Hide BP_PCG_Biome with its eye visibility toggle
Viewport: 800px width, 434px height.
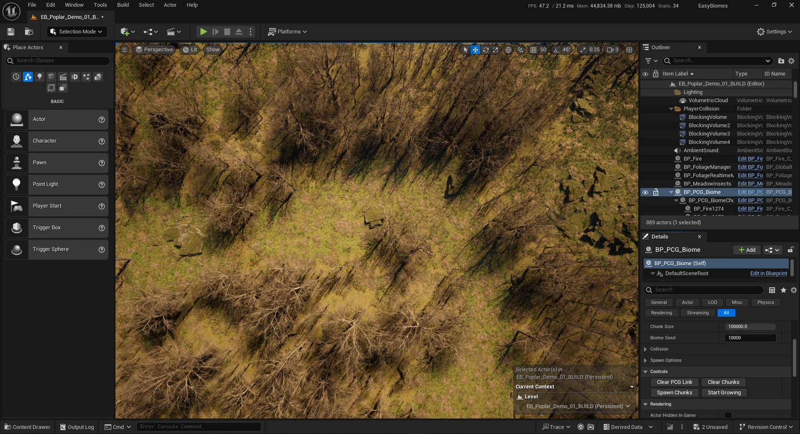[645, 192]
